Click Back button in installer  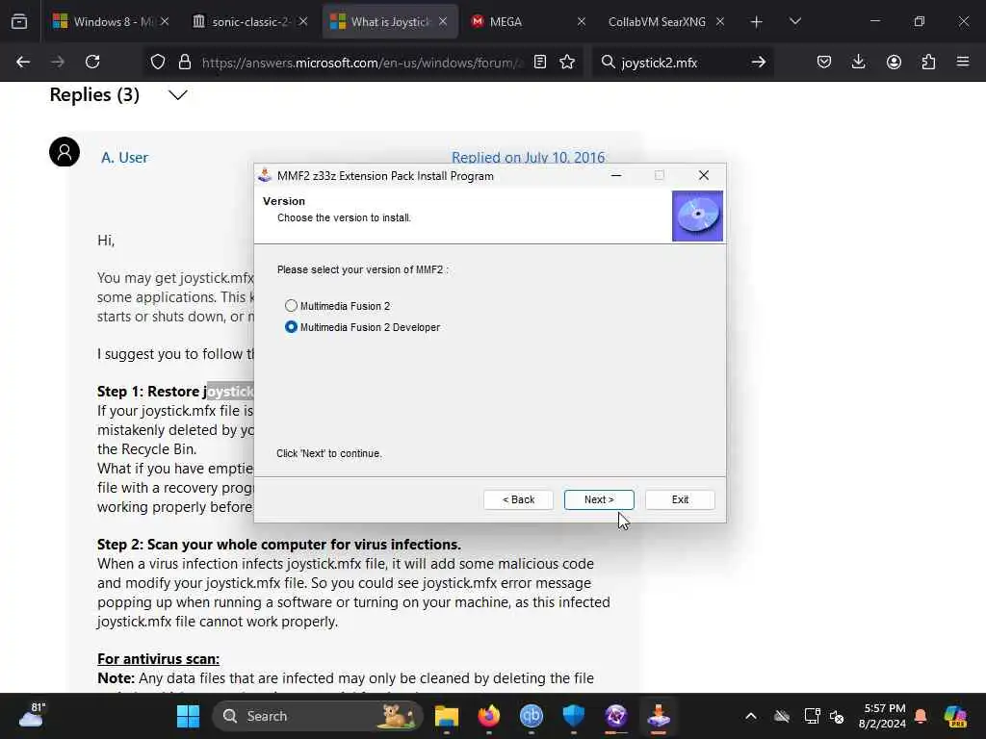(518, 499)
